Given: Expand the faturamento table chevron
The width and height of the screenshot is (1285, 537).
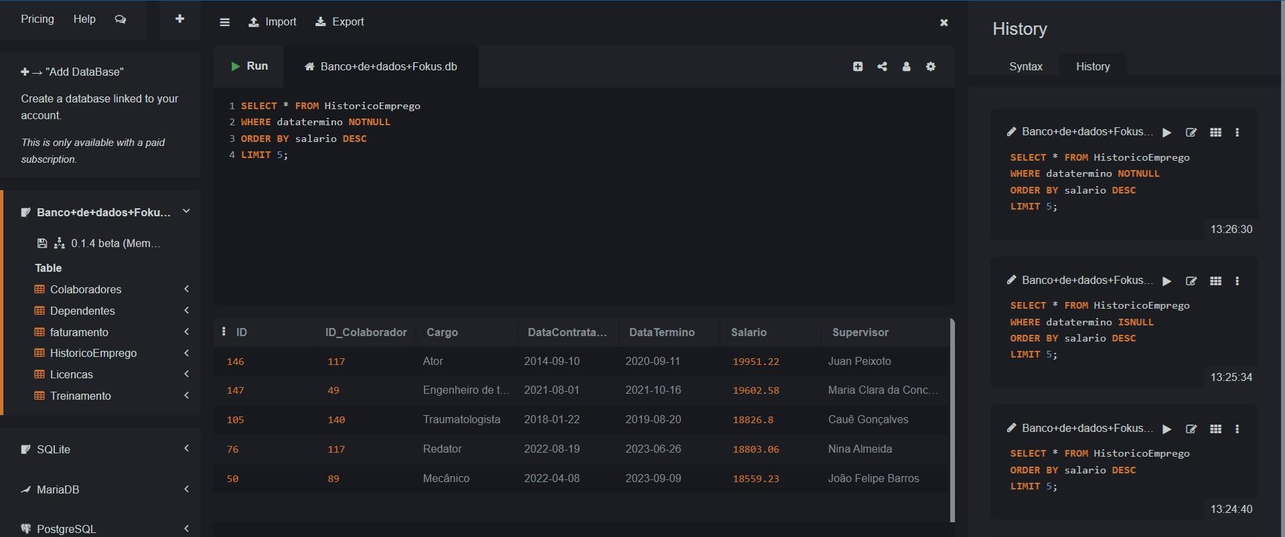Looking at the screenshot, I should coord(187,331).
